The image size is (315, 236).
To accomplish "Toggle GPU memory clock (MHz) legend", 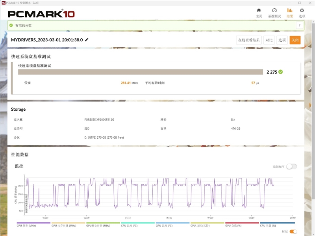I will pyautogui.click(x=68, y=224).
